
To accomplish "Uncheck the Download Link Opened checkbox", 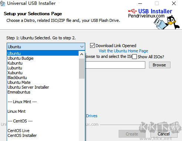I will [x=92, y=46].
